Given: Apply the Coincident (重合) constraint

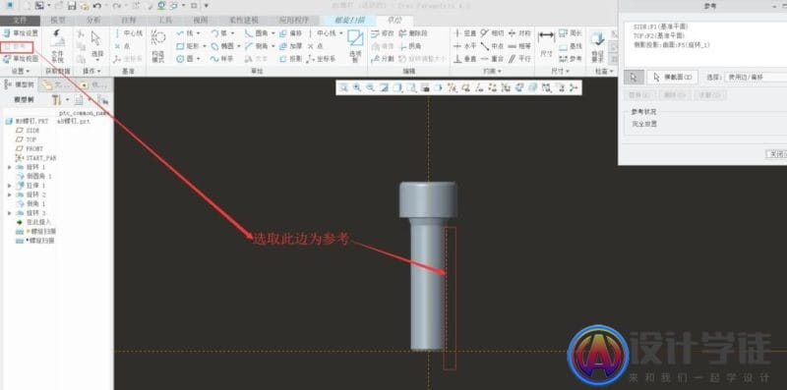Looking at the screenshot, I should [492, 59].
